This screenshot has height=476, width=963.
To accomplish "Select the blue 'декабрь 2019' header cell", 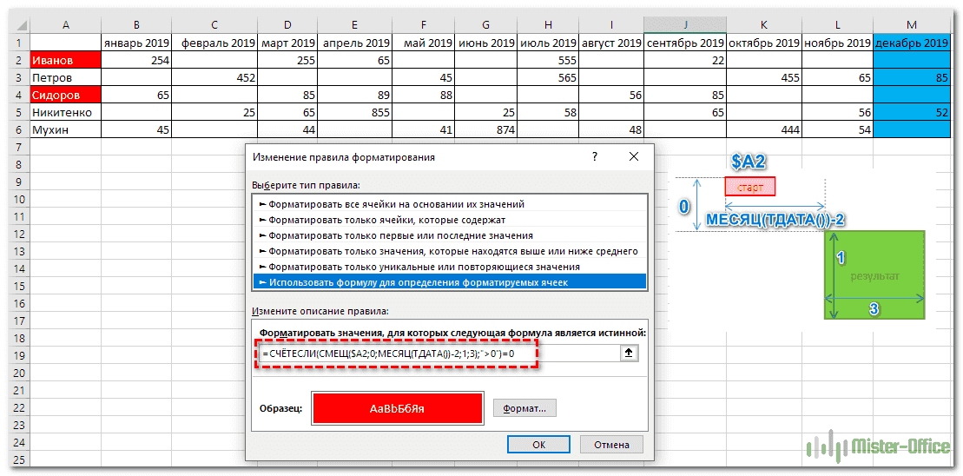I will click(912, 43).
